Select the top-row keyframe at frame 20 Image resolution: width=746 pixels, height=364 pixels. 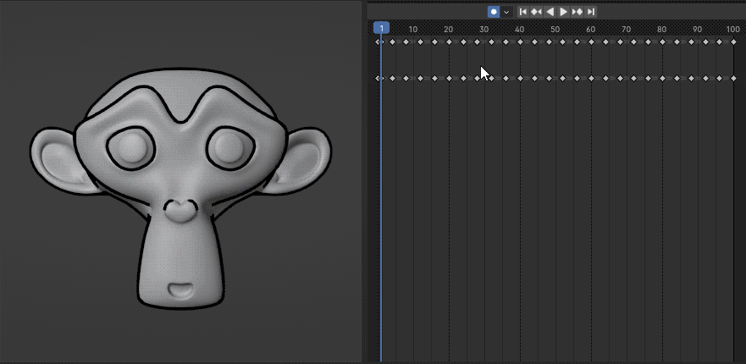(449, 41)
